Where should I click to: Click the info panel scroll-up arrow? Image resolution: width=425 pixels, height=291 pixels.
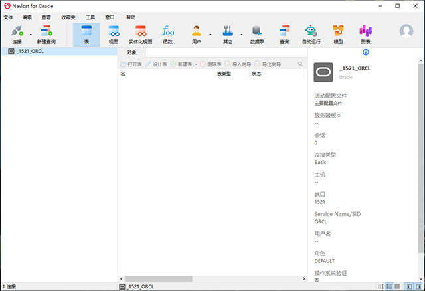pyautogui.click(x=420, y=60)
